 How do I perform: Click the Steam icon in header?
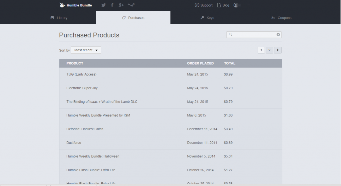[x=131, y=5]
